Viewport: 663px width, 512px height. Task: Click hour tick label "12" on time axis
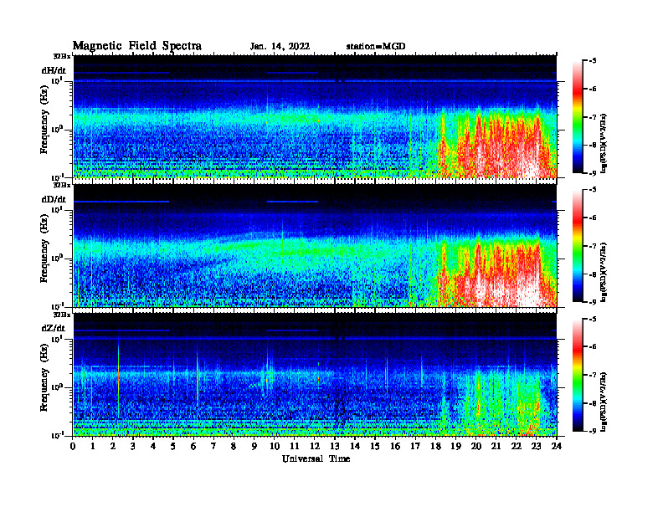315,447
